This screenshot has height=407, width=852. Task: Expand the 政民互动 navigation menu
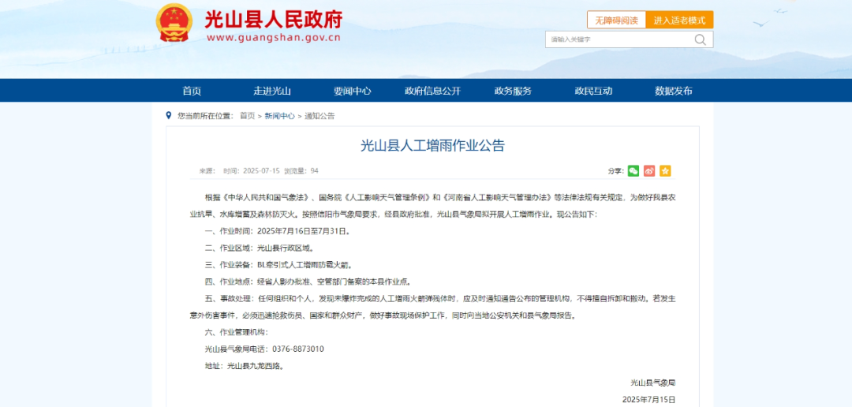[x=593, y=91]
